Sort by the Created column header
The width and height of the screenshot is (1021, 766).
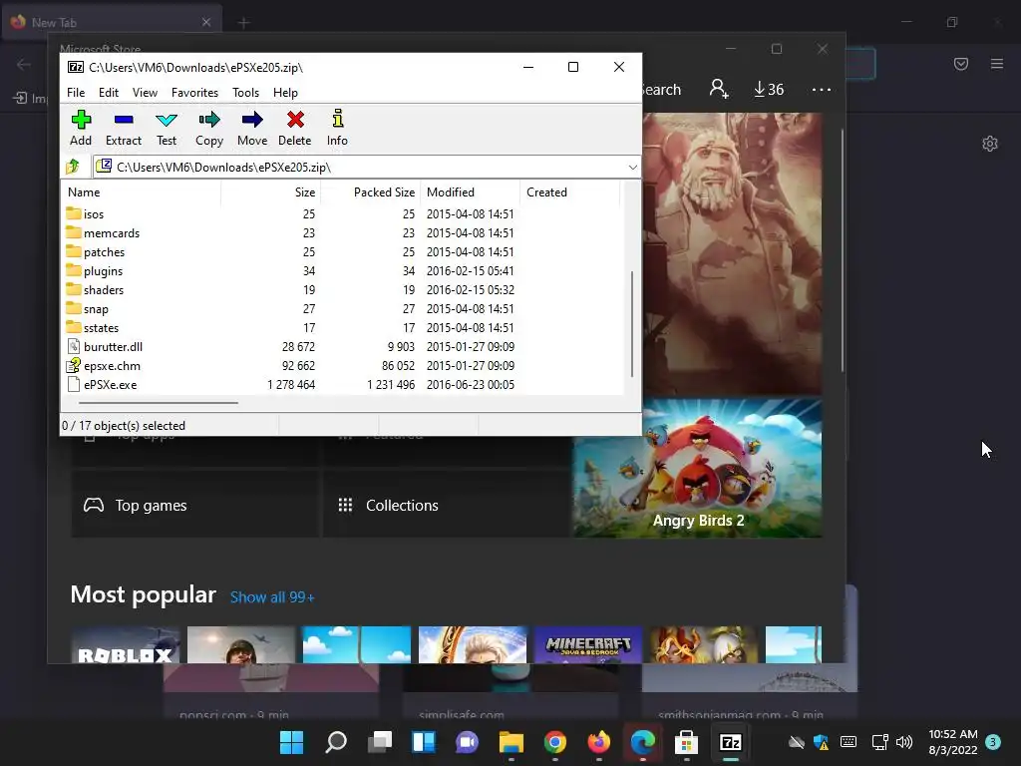[569, 192]
